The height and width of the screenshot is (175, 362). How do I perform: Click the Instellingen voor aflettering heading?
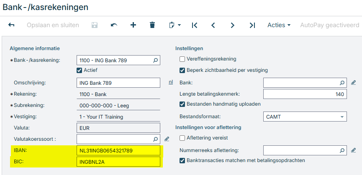click(208, 127)
